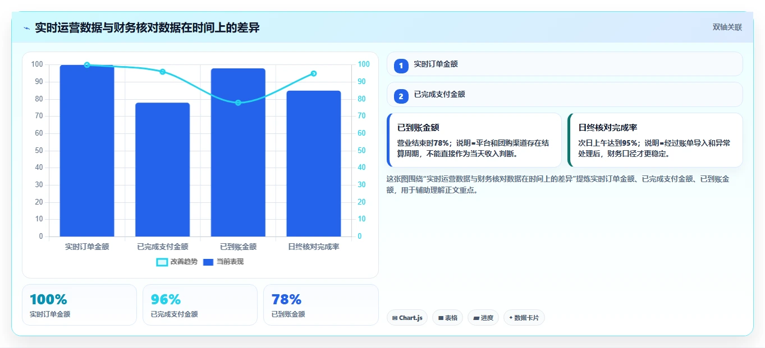Click the 实时订单金额 bar in the chart
The height and width of the screenshot is (348, 765).
[87, 151]
